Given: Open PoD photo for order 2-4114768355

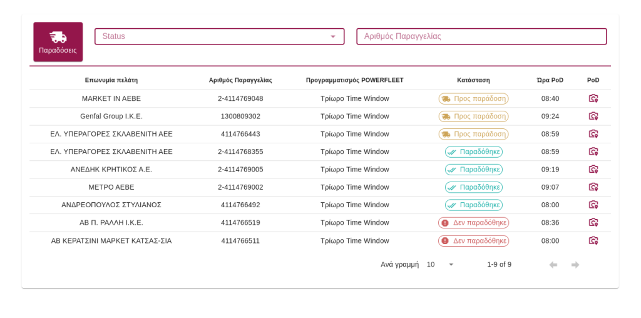Looking at the screenshot, I should pyautogui.click(x=593, y=151).
